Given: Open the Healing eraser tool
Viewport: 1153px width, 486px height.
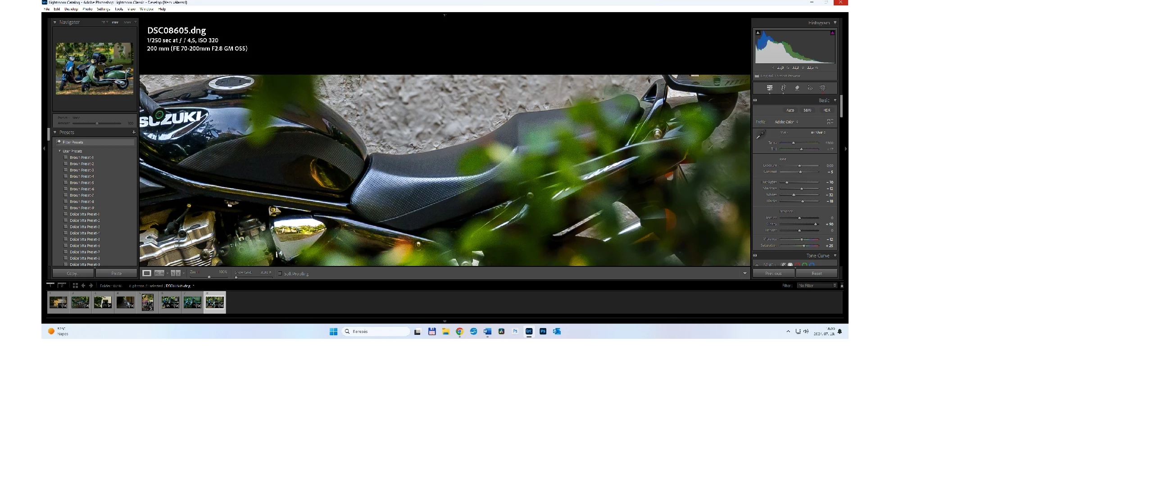Looking at the screenshot, I should tap(797, 88).
